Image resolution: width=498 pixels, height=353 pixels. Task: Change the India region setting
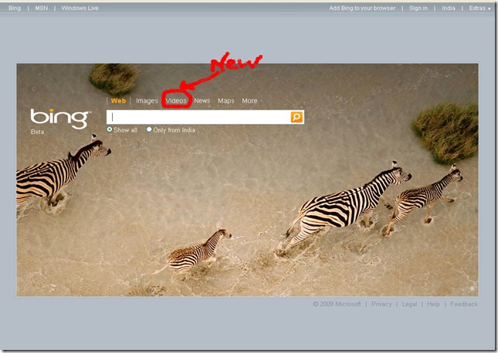click(449, 8)
